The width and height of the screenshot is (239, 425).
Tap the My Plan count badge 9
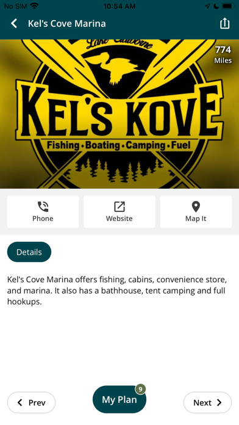pos(140,389)
